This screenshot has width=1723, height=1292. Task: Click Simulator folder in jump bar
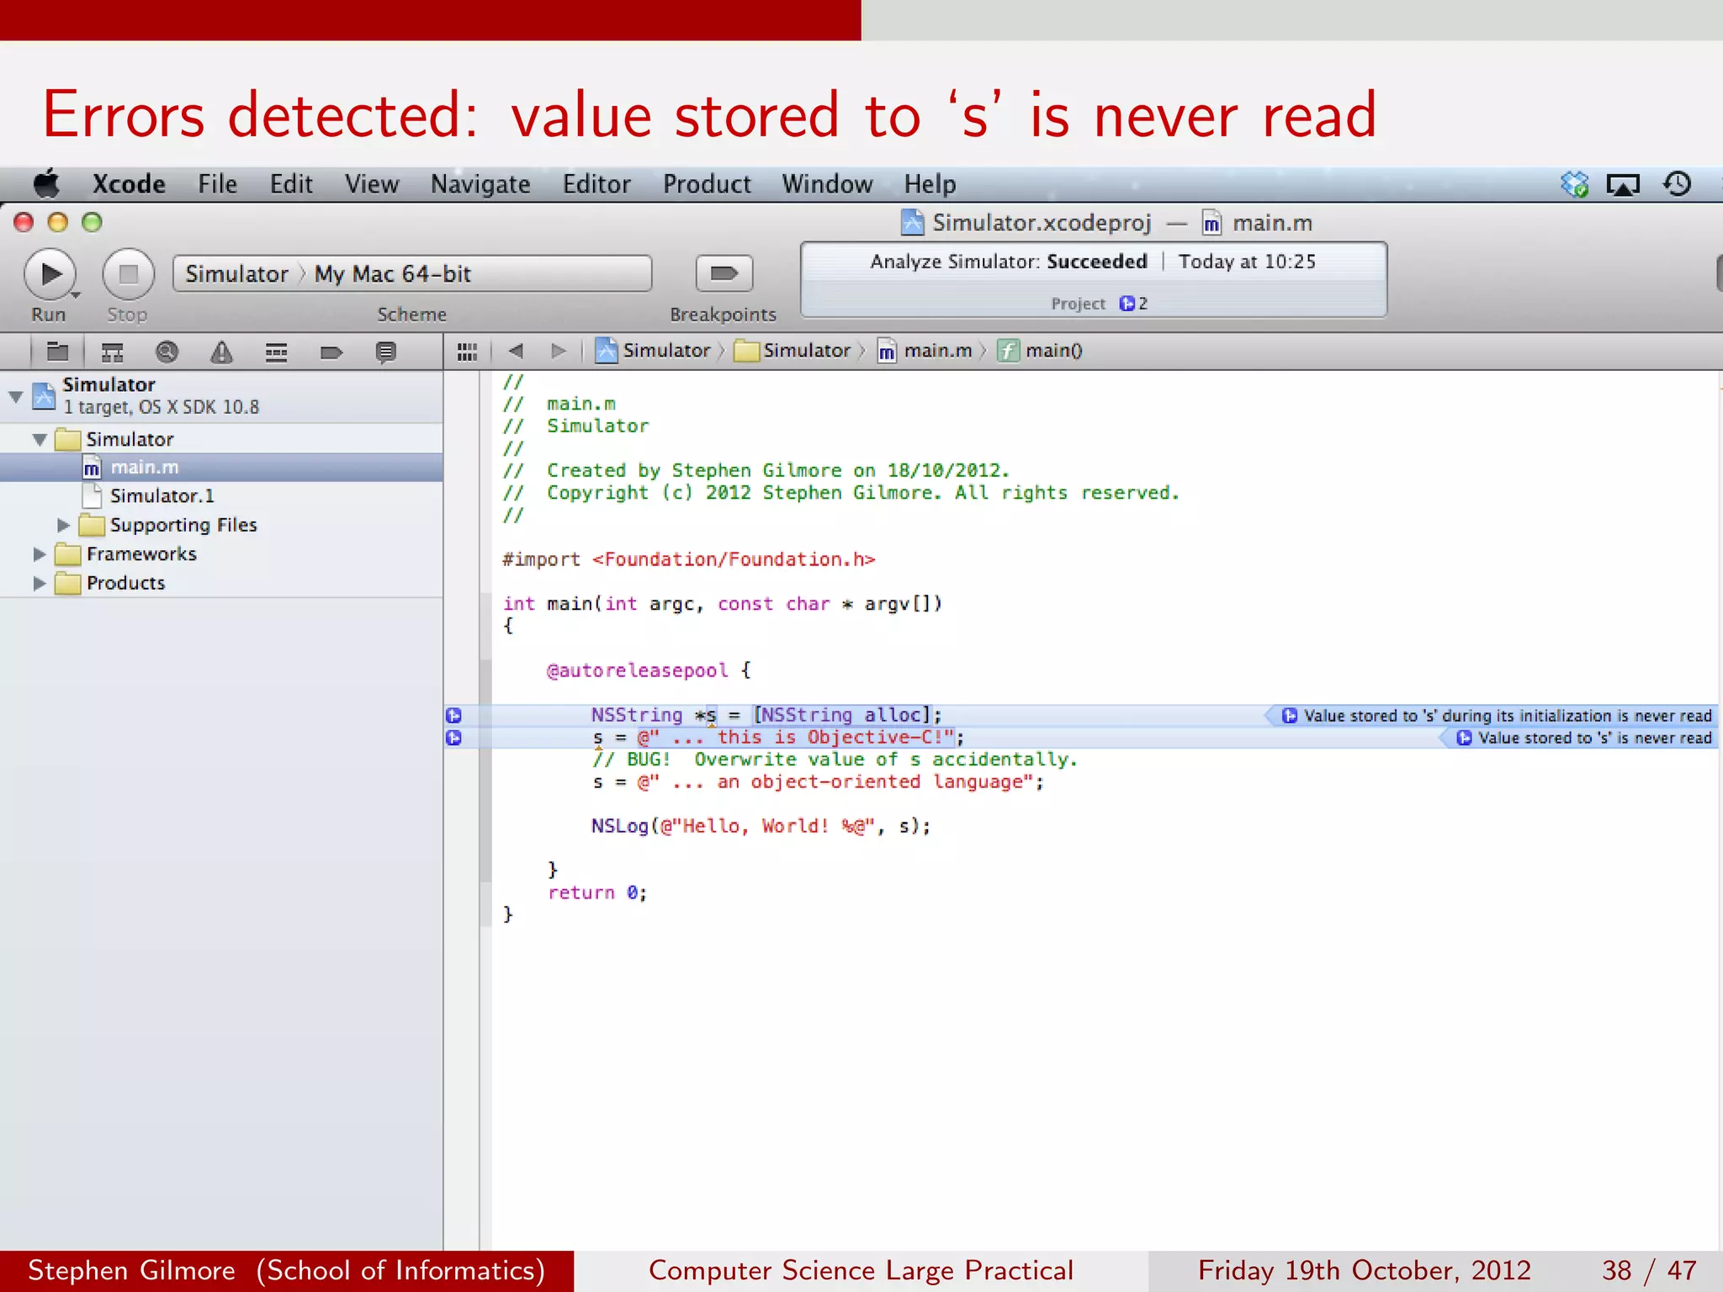coord(793,351)
